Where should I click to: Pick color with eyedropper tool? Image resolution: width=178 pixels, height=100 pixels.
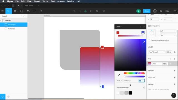[119, 75]
